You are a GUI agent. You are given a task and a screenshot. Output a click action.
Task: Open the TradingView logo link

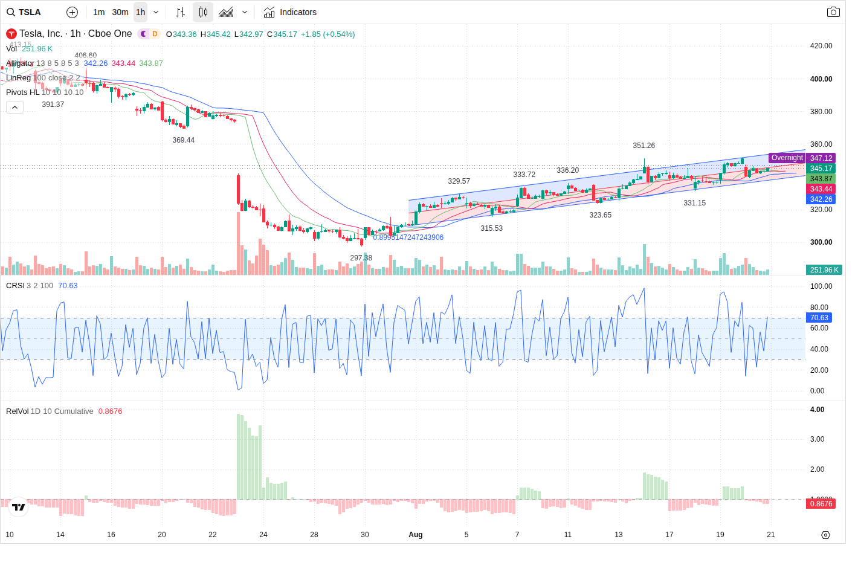click(x=18, y=507)
